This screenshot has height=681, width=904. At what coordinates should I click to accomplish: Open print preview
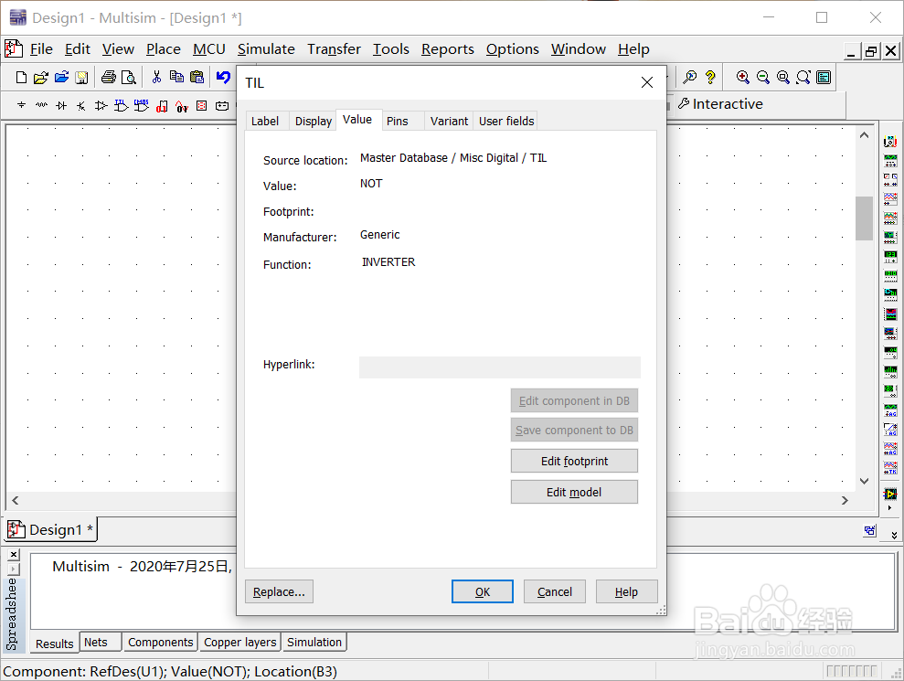[x=129, y=78]
